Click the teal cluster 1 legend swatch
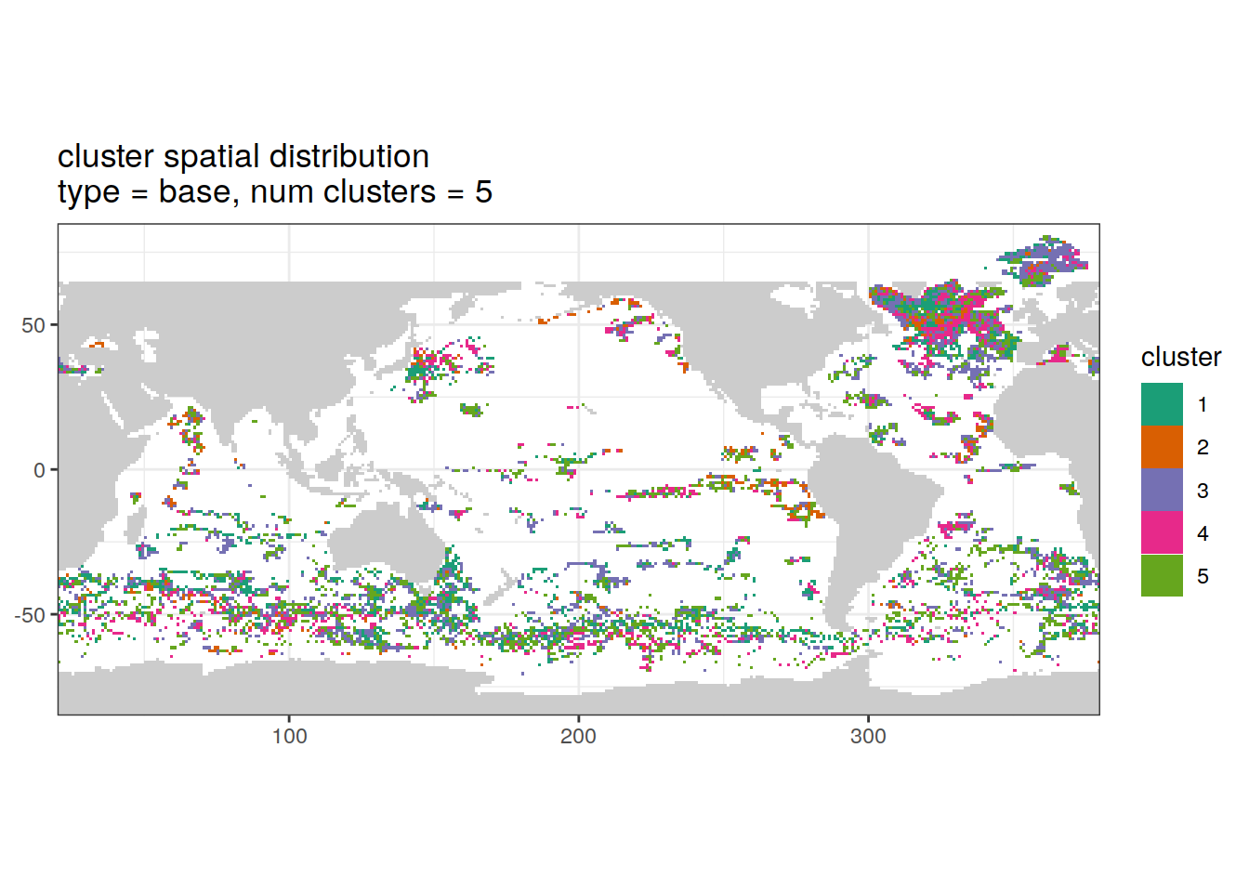 (1162, 404)
